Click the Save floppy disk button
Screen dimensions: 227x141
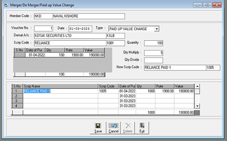click(98, 128)
